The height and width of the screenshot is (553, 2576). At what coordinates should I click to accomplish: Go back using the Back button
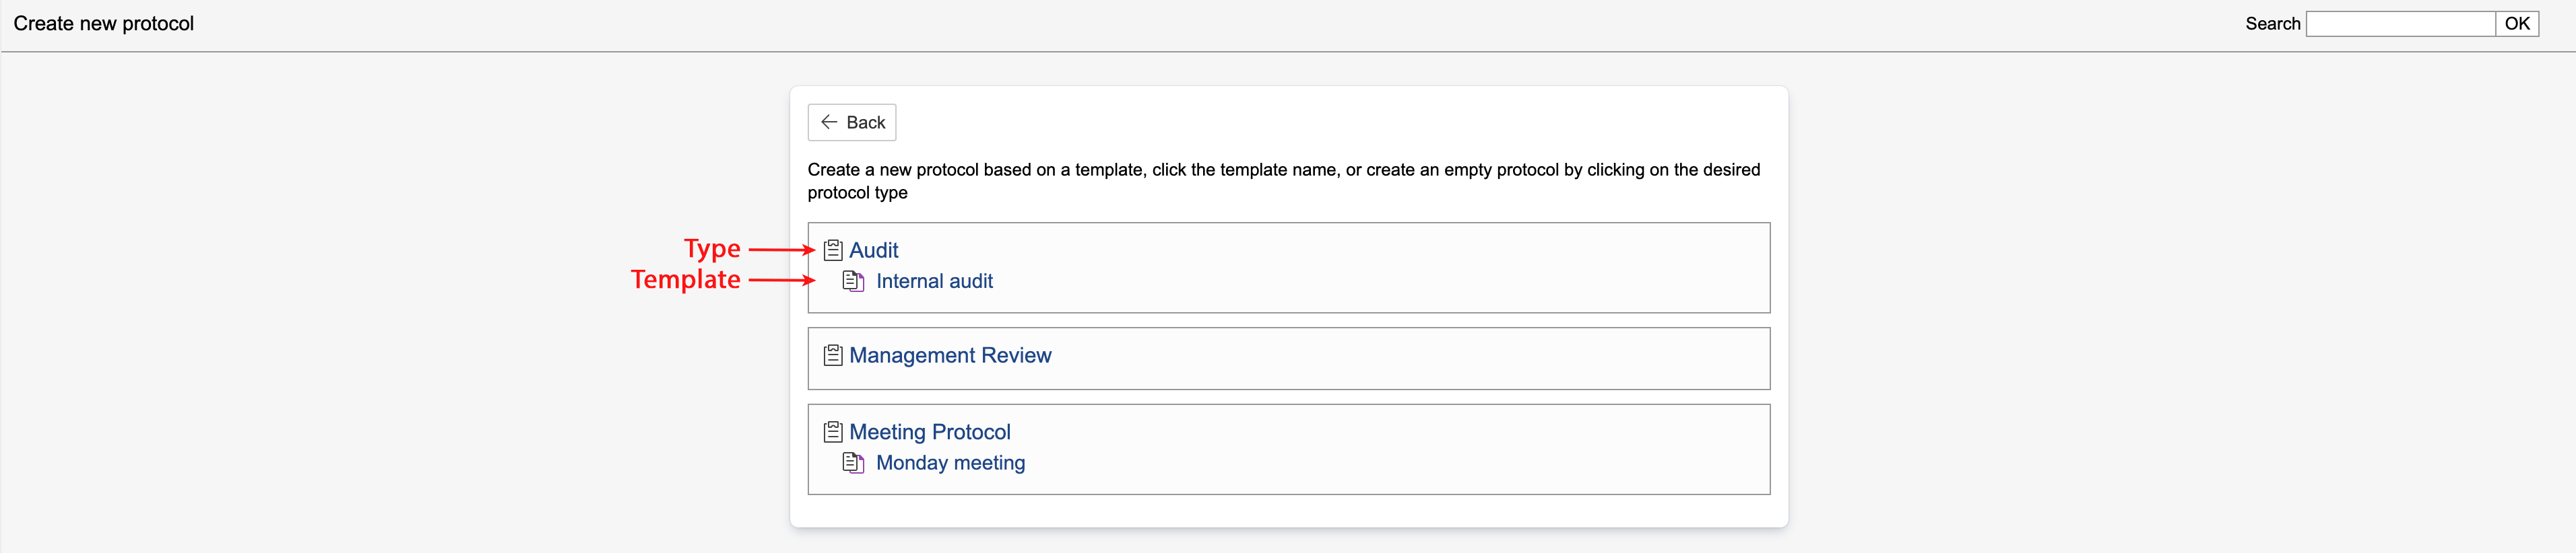click(852, 123)
